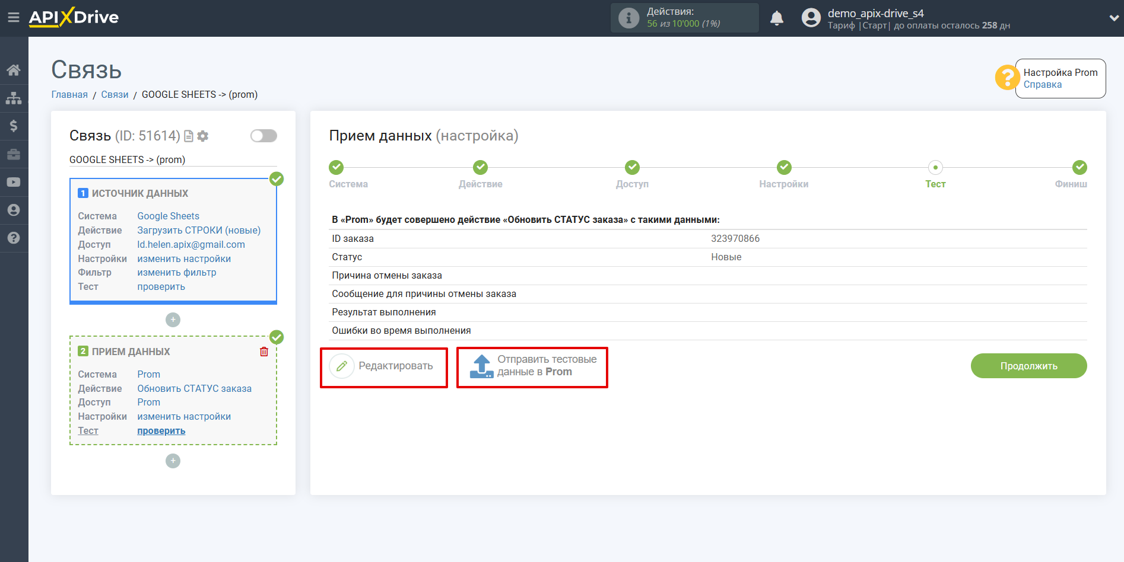Add step below ПРИЕМ ДАННЫХ block

173,461
